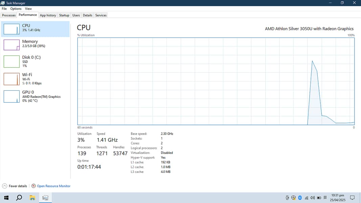Select the Disk 0 (C:) mini graph

12,62
